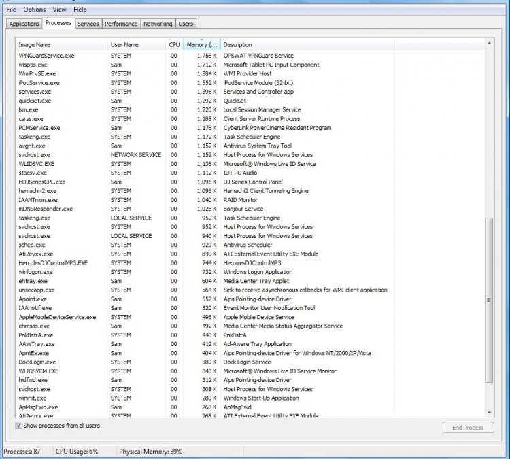Switch to the Services tab
The width and height of the screenshot is (510, 459).
click(88, 24)
